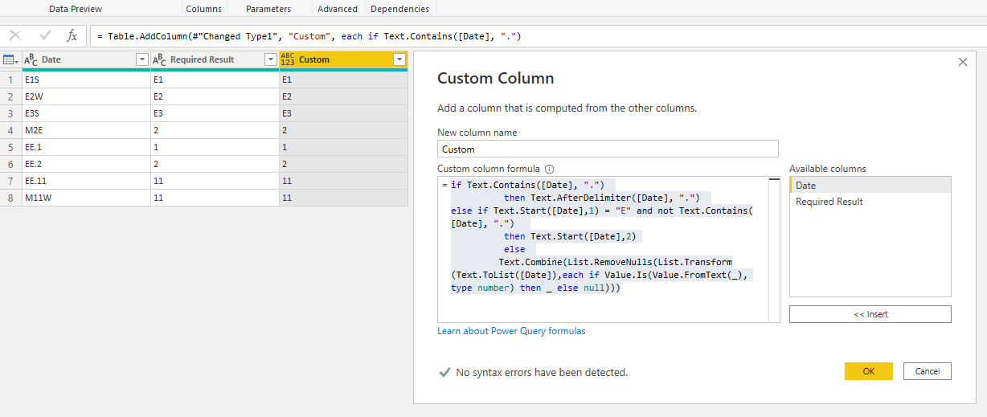Change Custom column data type icon
Viewport: 987px width, 417px height.
pos(288,59)
